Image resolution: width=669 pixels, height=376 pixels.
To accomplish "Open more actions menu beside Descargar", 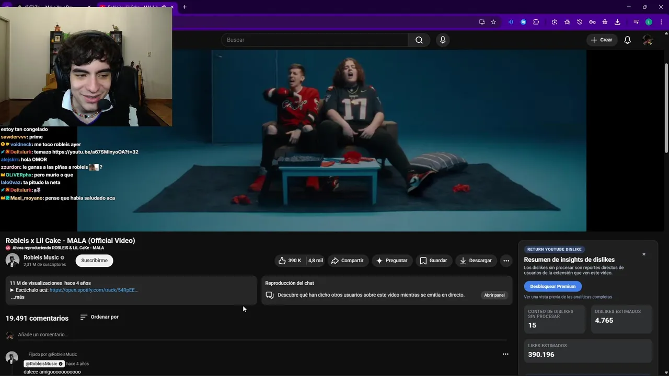I will (x=506, y=261).
